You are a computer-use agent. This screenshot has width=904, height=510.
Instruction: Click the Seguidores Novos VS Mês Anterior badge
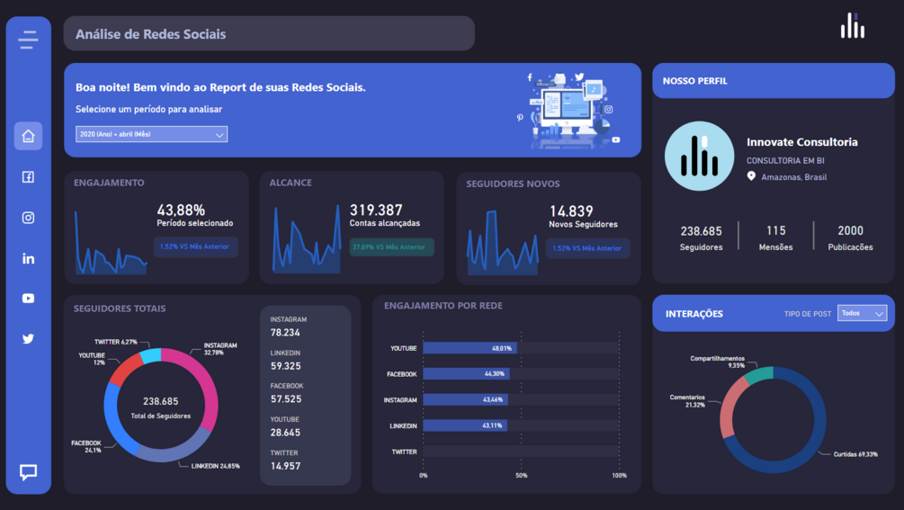pos(587,248)
